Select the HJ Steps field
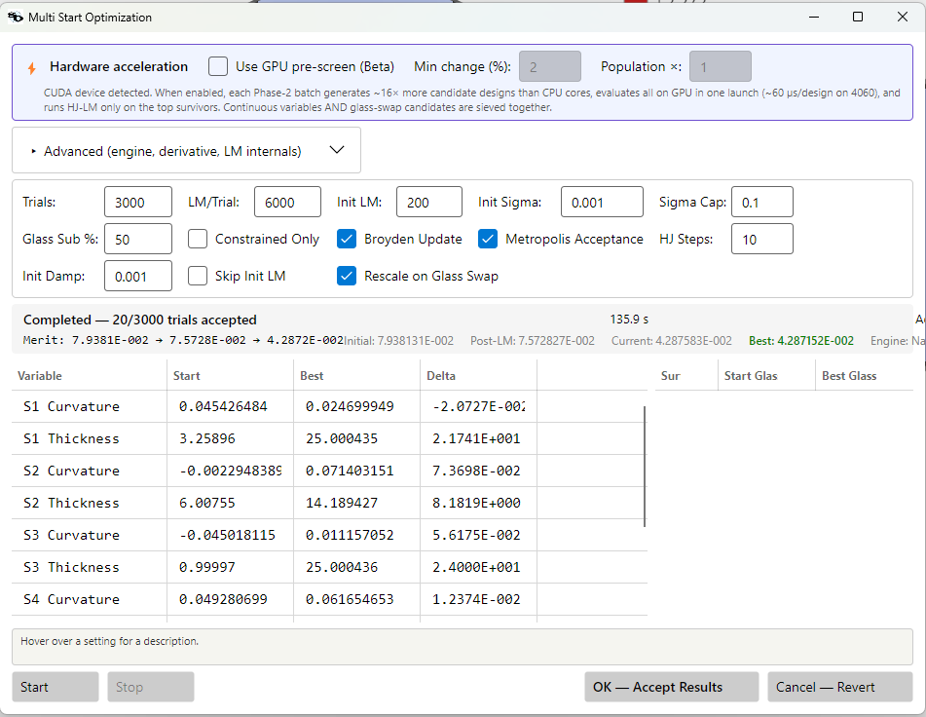Image resolution: width=926 pixels, height=717 pixels. [x=761, y=239]
